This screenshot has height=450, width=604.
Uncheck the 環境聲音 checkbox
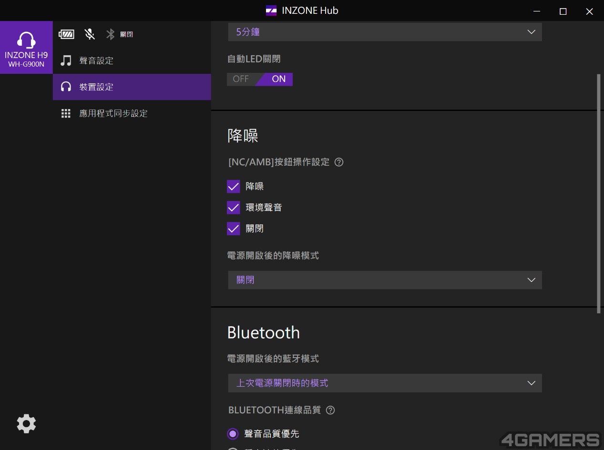click(233, 208)
